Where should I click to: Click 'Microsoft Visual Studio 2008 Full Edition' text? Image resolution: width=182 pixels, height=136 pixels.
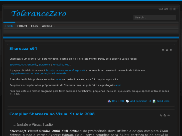[46, 131]
